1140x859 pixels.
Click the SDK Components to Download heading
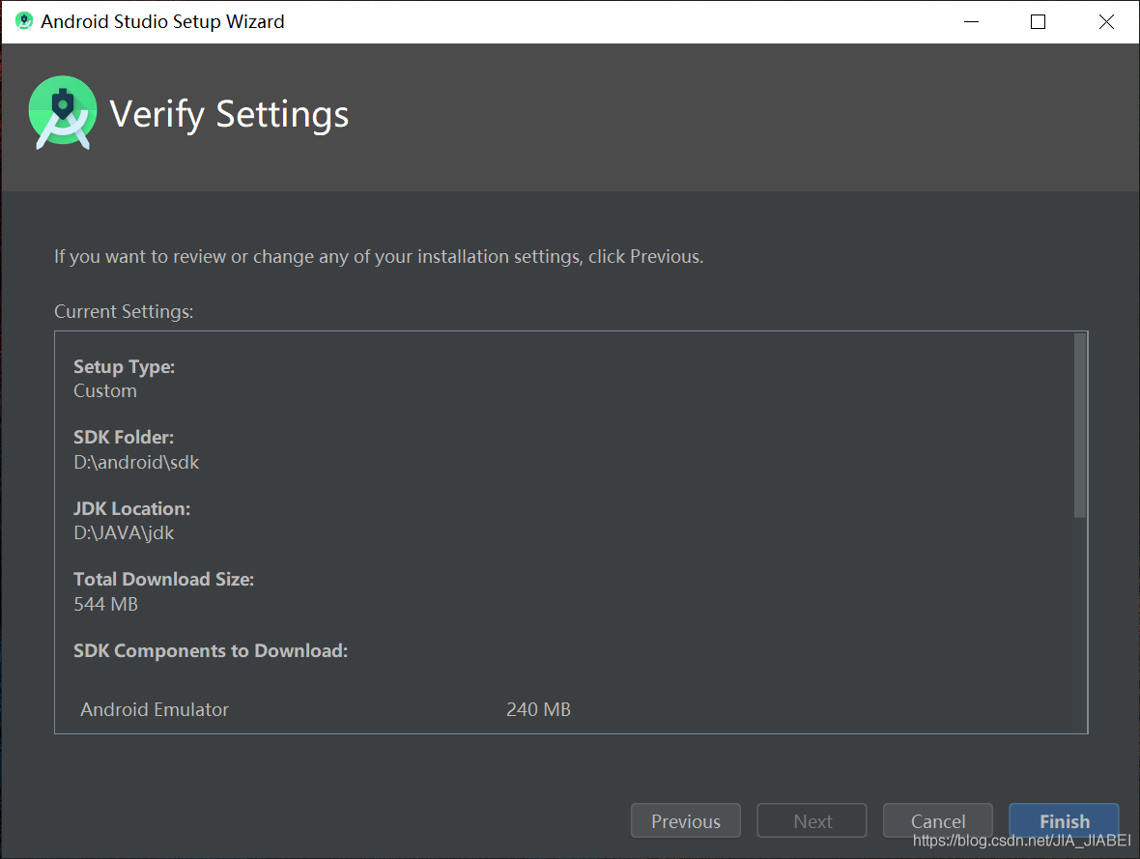click(210, 651)
